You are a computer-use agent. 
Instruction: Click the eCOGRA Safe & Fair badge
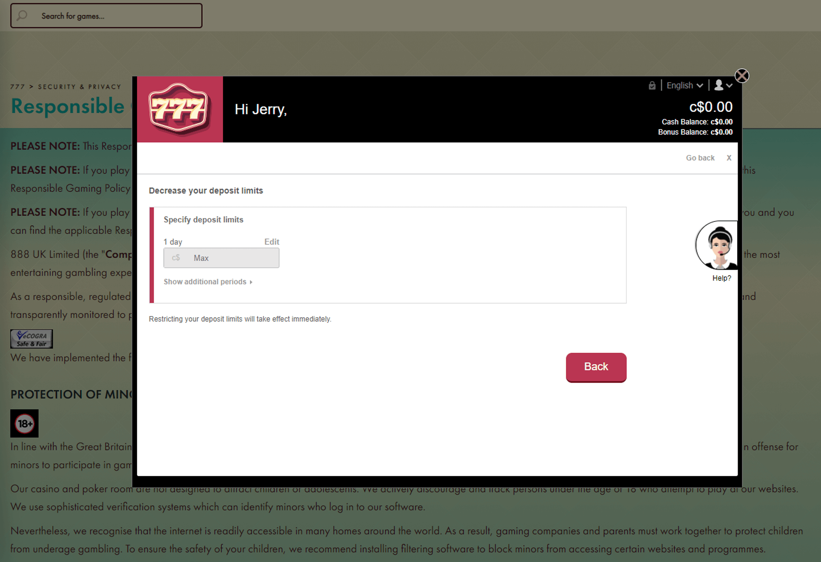coord(32,339)
